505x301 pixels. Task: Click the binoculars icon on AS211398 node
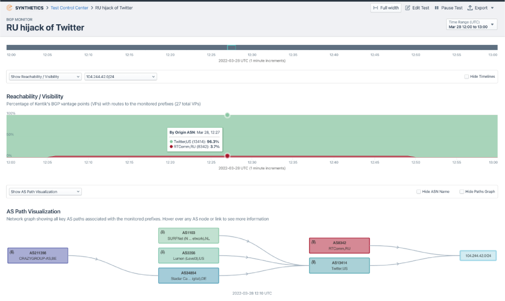(12, 253)
